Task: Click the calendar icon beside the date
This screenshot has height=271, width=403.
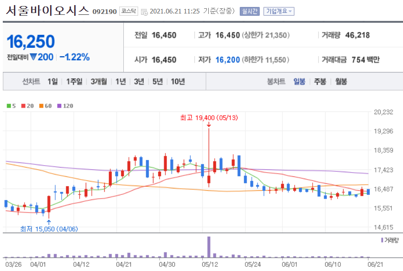Action: [144, 12]
